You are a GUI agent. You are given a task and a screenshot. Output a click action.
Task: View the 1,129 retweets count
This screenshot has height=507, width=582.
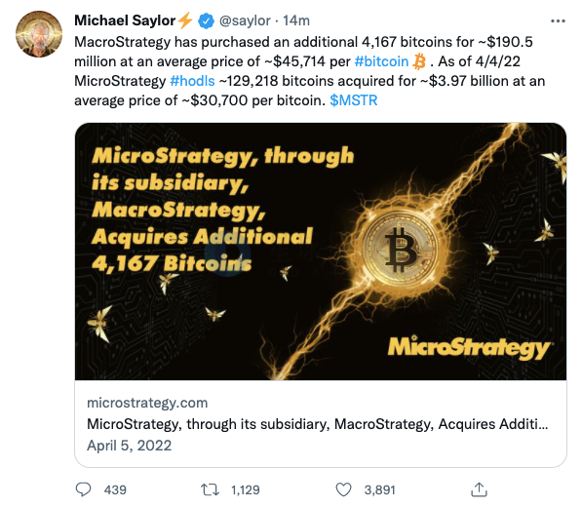click(246, 489)
